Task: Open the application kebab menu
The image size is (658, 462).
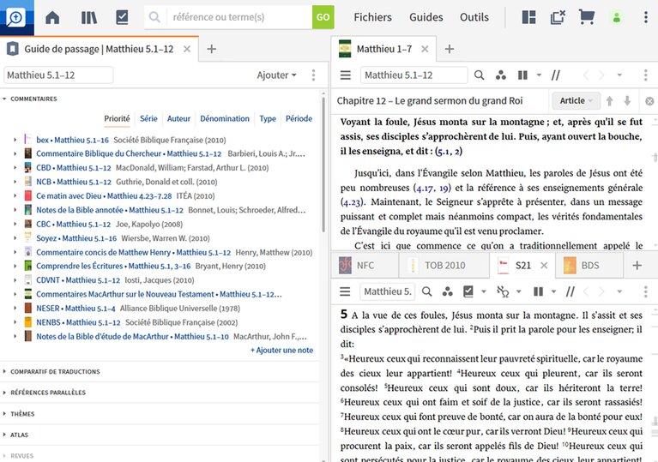Action: [x=645, y=17]
